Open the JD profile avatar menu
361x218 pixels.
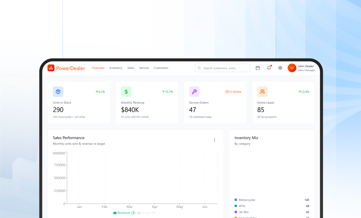292,68
